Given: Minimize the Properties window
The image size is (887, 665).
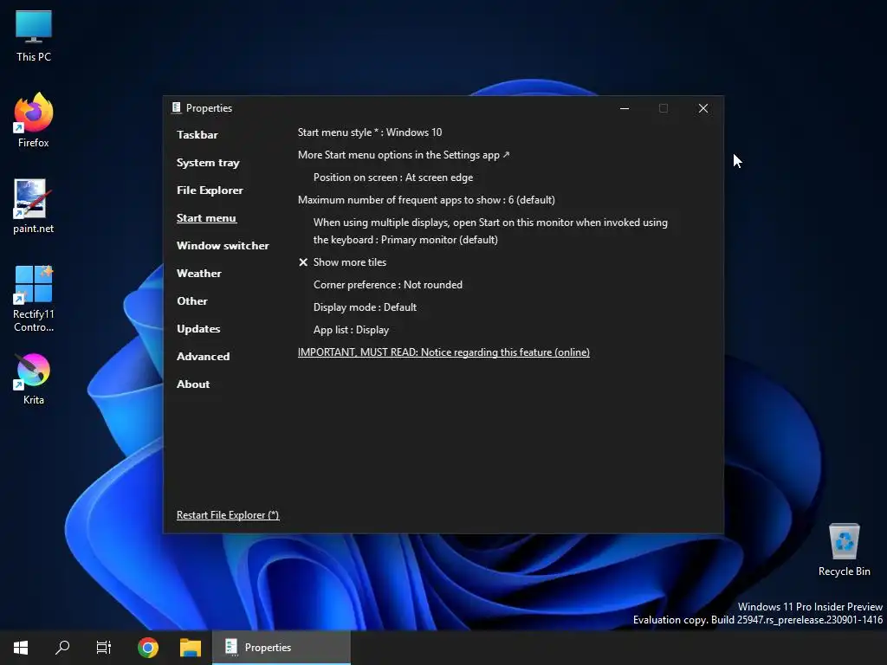Looking at the screenshot, I should [625, 108].
